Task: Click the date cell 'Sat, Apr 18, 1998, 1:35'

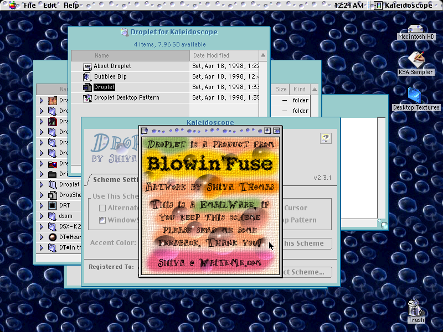Action: (225, 98)
